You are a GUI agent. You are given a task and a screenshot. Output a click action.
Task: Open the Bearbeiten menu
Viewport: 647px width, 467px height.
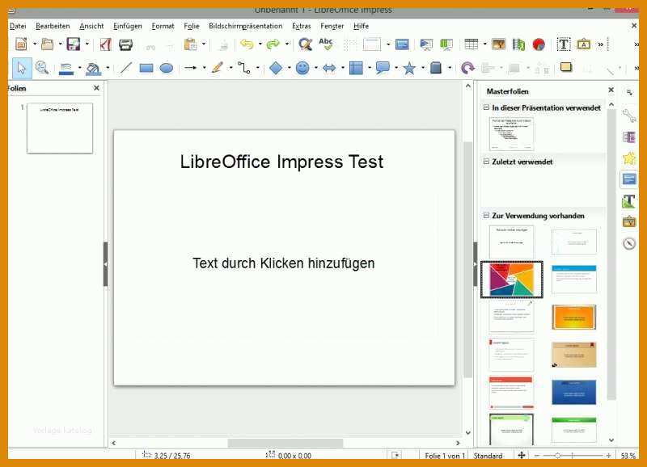pyautogui.click(x=53, y=26)
